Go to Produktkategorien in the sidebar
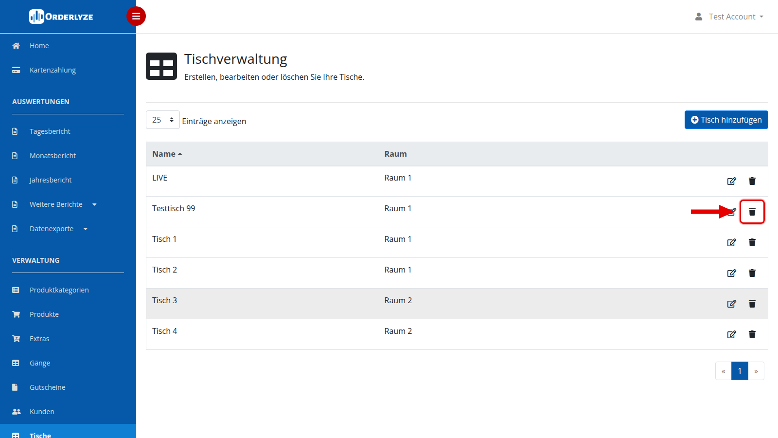 [59, 290]
